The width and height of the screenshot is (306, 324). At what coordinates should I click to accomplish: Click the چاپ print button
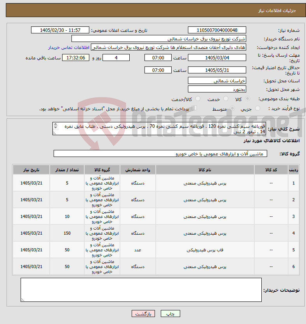[170, 314]
